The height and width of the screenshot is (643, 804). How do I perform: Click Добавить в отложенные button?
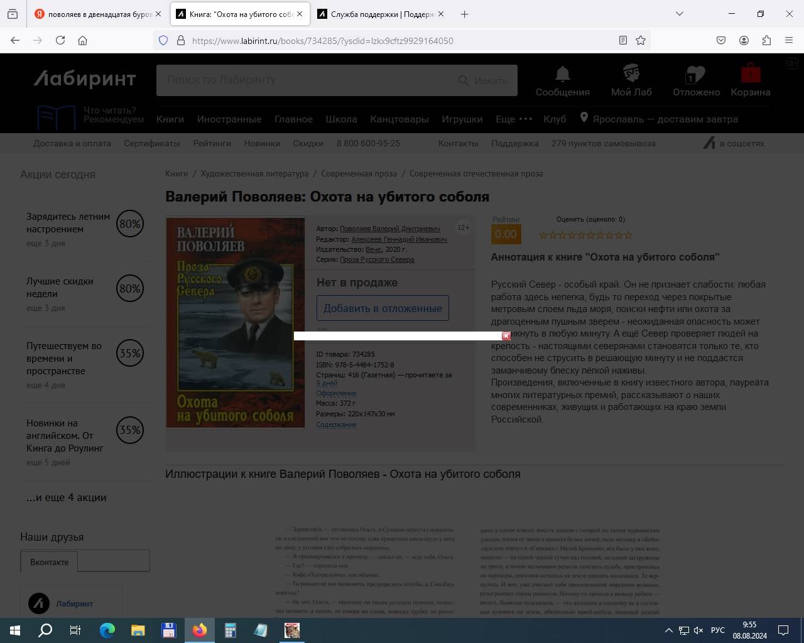click(383, 308)
